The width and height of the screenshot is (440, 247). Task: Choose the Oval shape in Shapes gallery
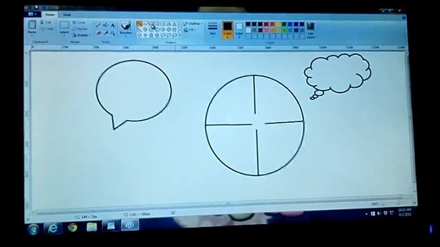(x=151, y=24)
